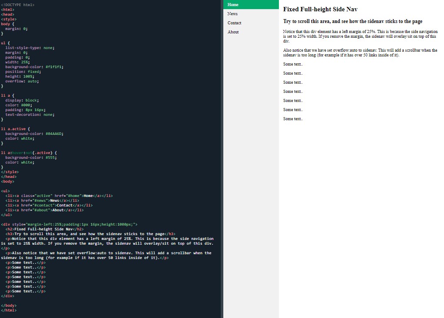This screenshot has height=318, width=444.
Task: Click the preview paragraph starting "Notice that this div"
Action: pos(360,36)
